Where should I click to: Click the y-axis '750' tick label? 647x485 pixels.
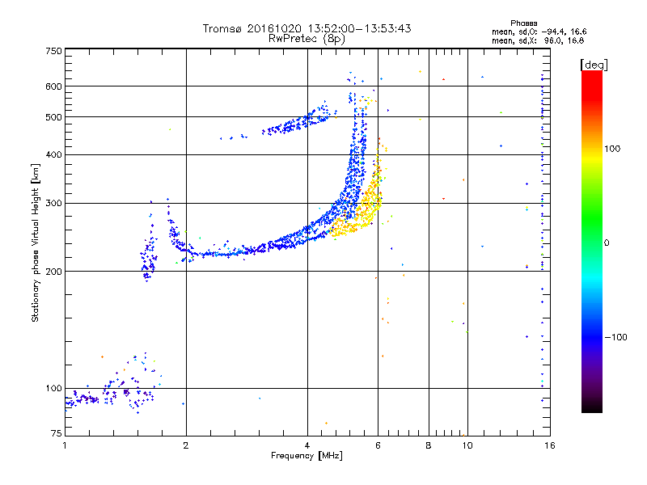point(53,51)
